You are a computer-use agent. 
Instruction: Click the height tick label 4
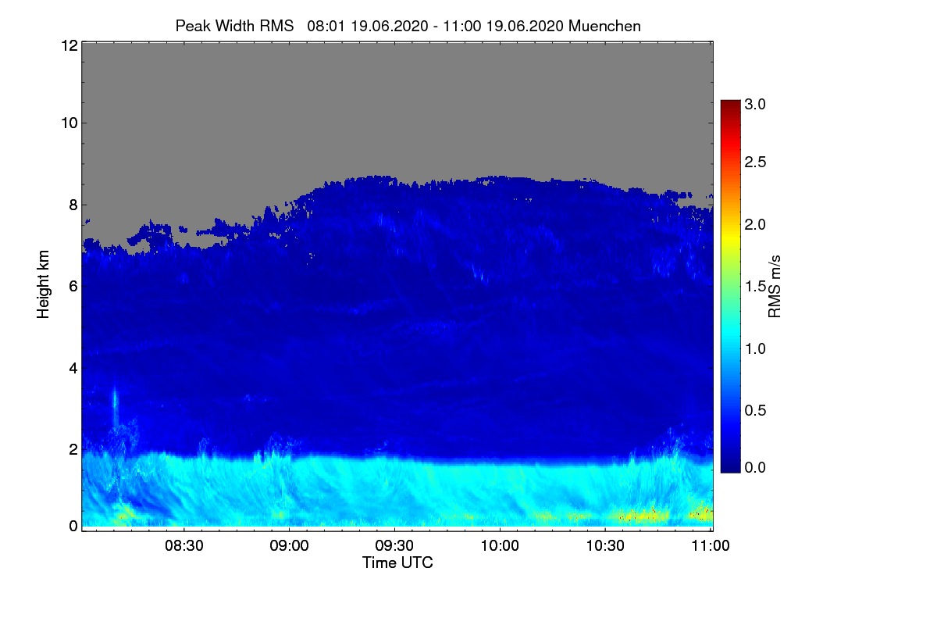click(73, 367)
